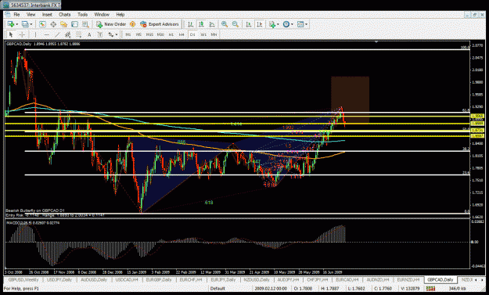Switch to M30 timeframe
This screenshot has height=295, width=489.
160,34
